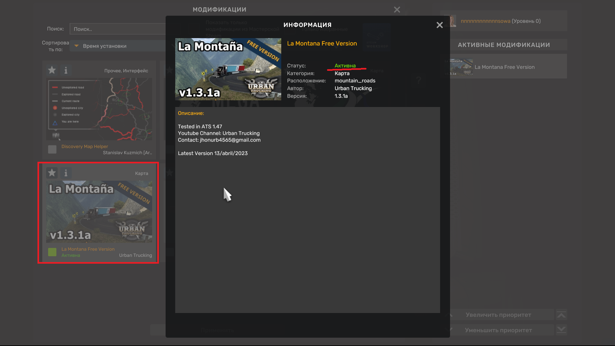Screen dimensions: 615x346
Task: Select Discovery Map Helper map thumbnail
Action: (99, 109)
